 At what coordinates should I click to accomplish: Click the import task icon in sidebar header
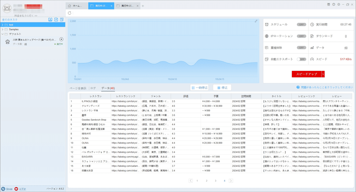click(50, 20)
